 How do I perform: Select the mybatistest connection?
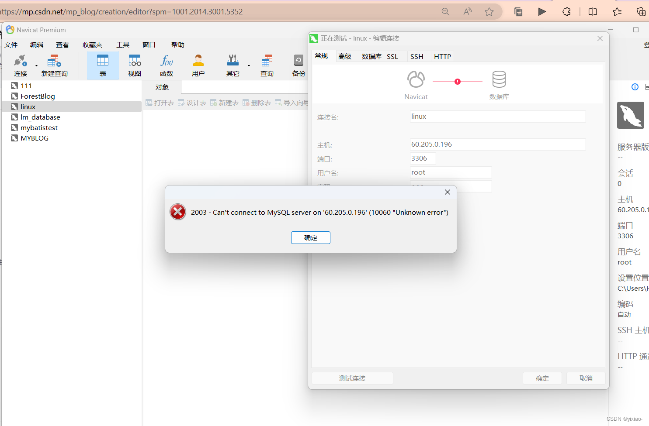(x=72, y=127)
